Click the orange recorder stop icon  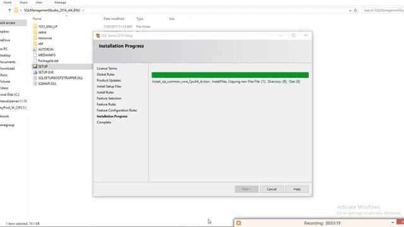pos(239,223)
